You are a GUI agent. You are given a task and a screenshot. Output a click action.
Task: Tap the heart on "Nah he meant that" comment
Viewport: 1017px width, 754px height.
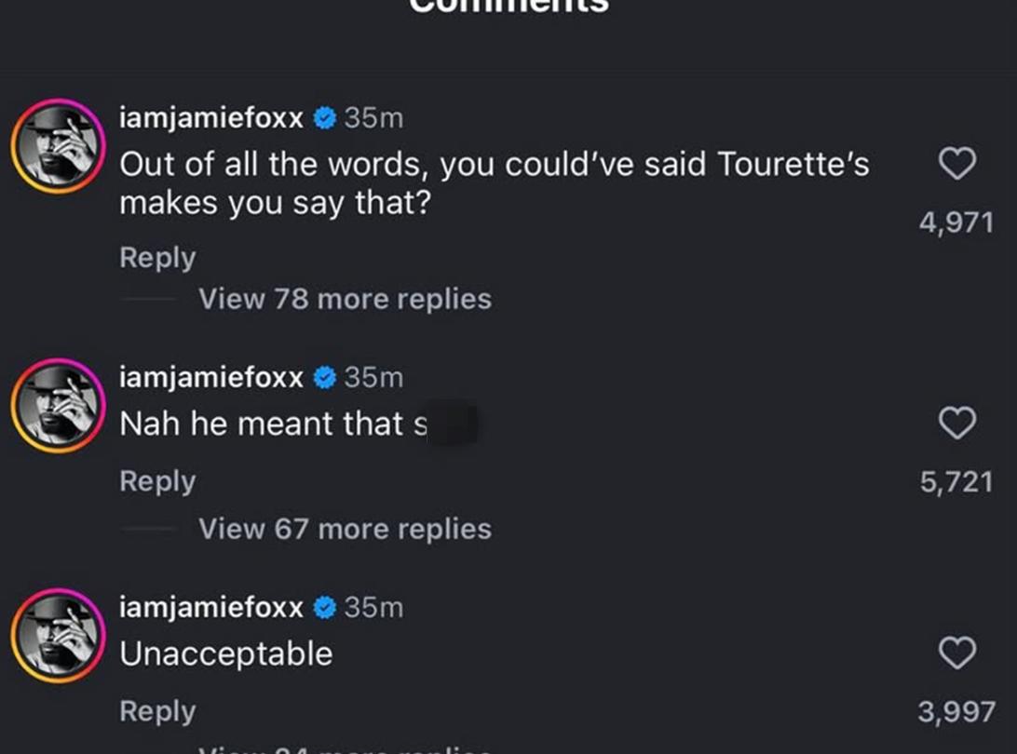[956, 424]
